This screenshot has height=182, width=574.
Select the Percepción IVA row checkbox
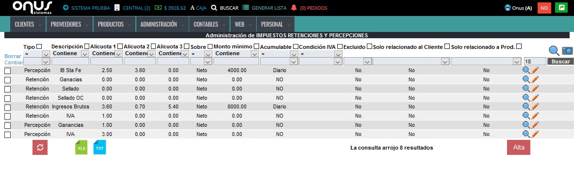tap(7, 135)
